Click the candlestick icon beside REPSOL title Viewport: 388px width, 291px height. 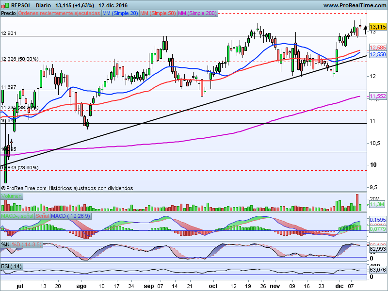click(5, 5)
